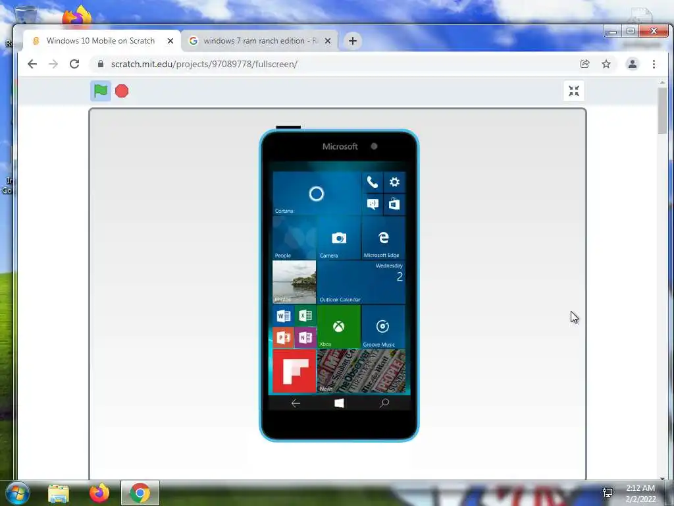
Task: Launch Firefox from the taskbar
Action: [99, 493]
